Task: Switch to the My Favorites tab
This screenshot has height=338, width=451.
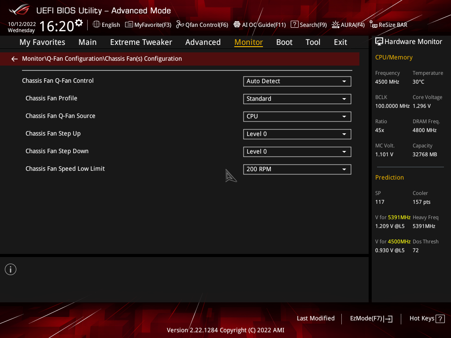Action: 42,42
